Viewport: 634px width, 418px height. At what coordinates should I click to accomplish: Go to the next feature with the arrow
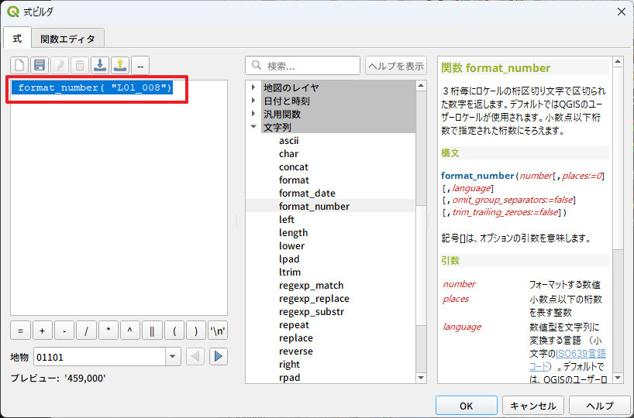pos(219,356)
